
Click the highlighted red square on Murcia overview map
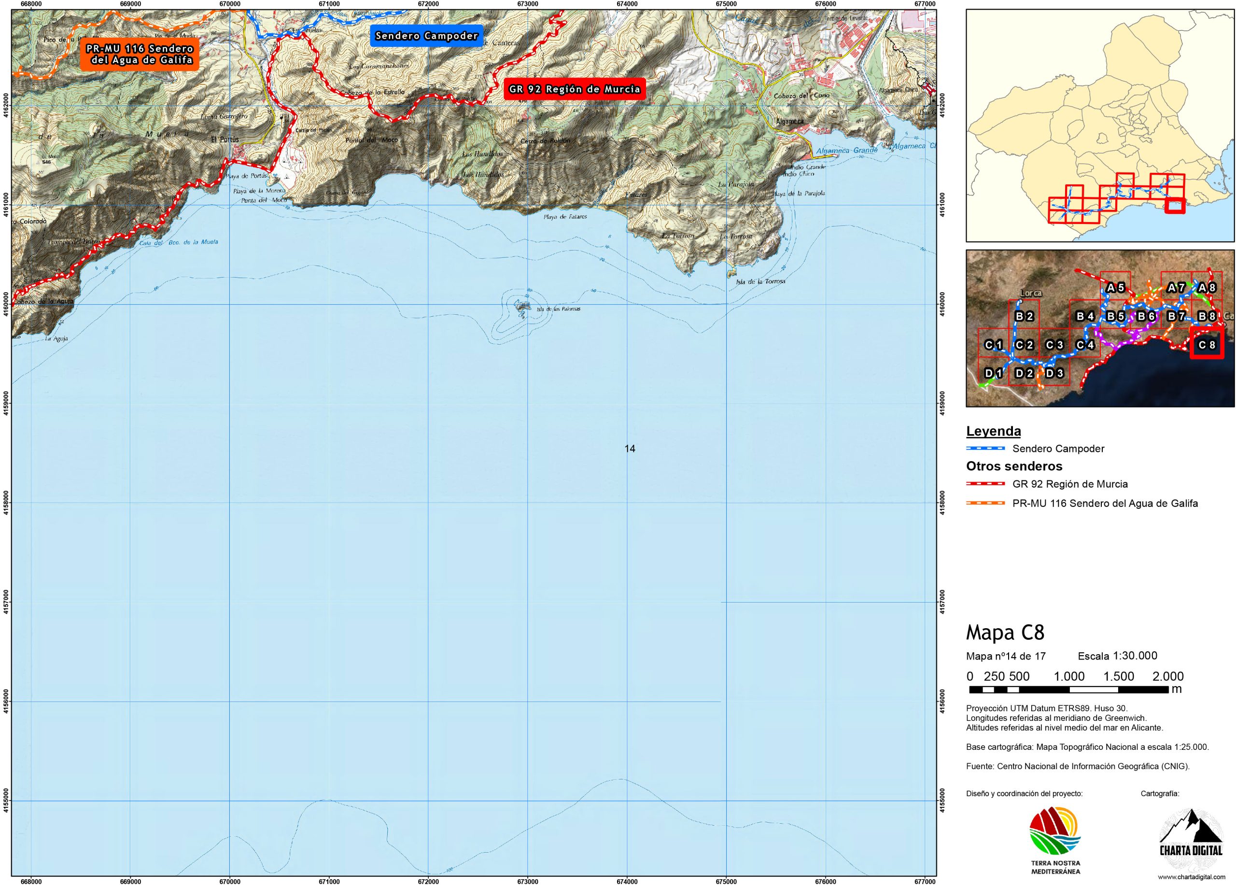pos(1175,207)
